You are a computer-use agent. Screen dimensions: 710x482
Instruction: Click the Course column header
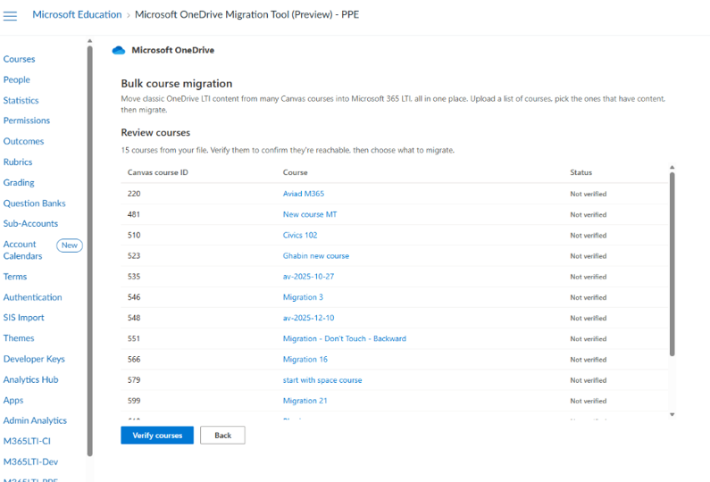(296, 172)
